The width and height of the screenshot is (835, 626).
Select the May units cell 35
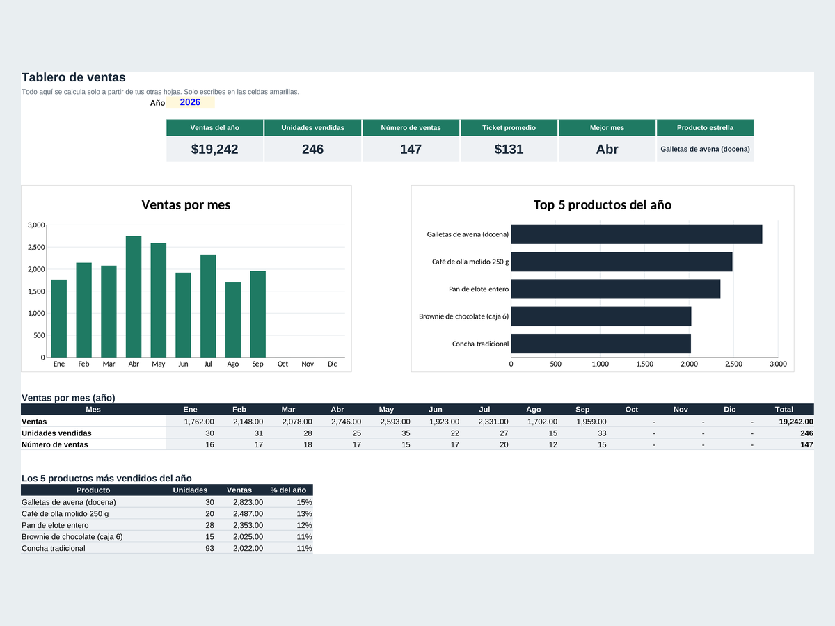coord(387,433)
